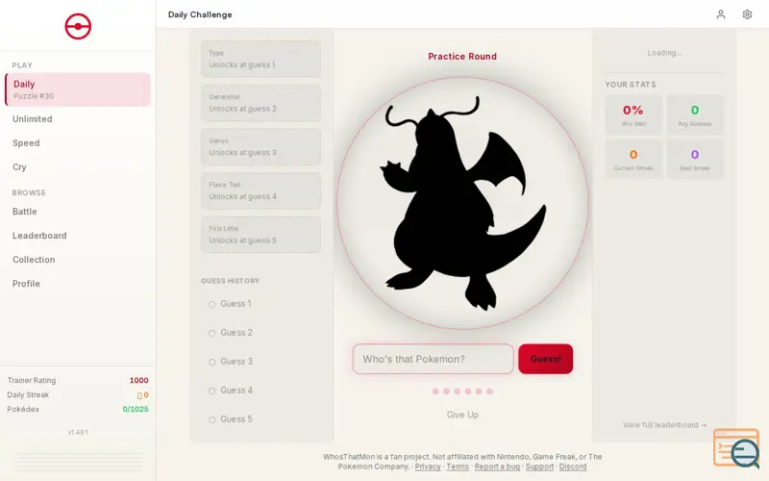Open the Profile page
769x481 pixels.
point(26,284)
